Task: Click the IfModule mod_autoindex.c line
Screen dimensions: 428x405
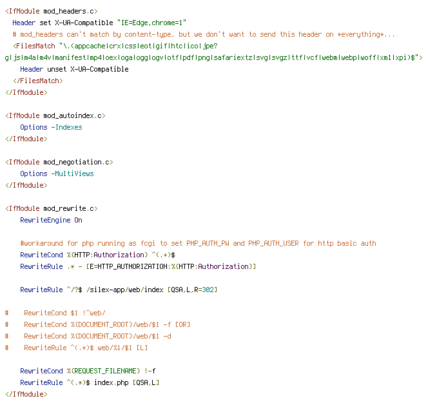Action: [x=55, y=116]
